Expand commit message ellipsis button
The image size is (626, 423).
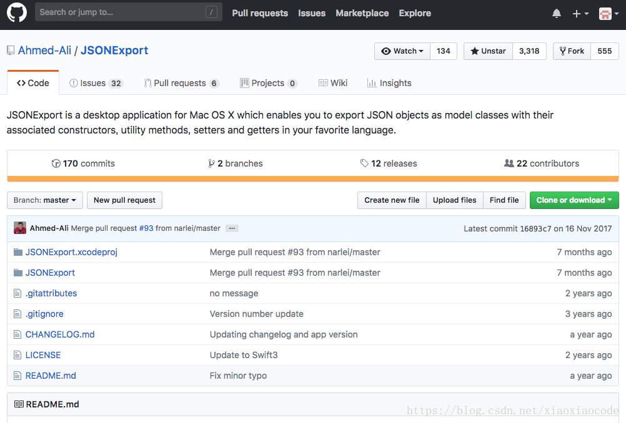point(232,228)
